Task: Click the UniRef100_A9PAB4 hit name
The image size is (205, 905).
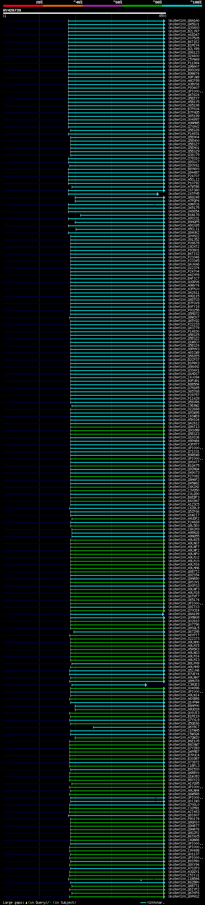Action: [184, 441]
